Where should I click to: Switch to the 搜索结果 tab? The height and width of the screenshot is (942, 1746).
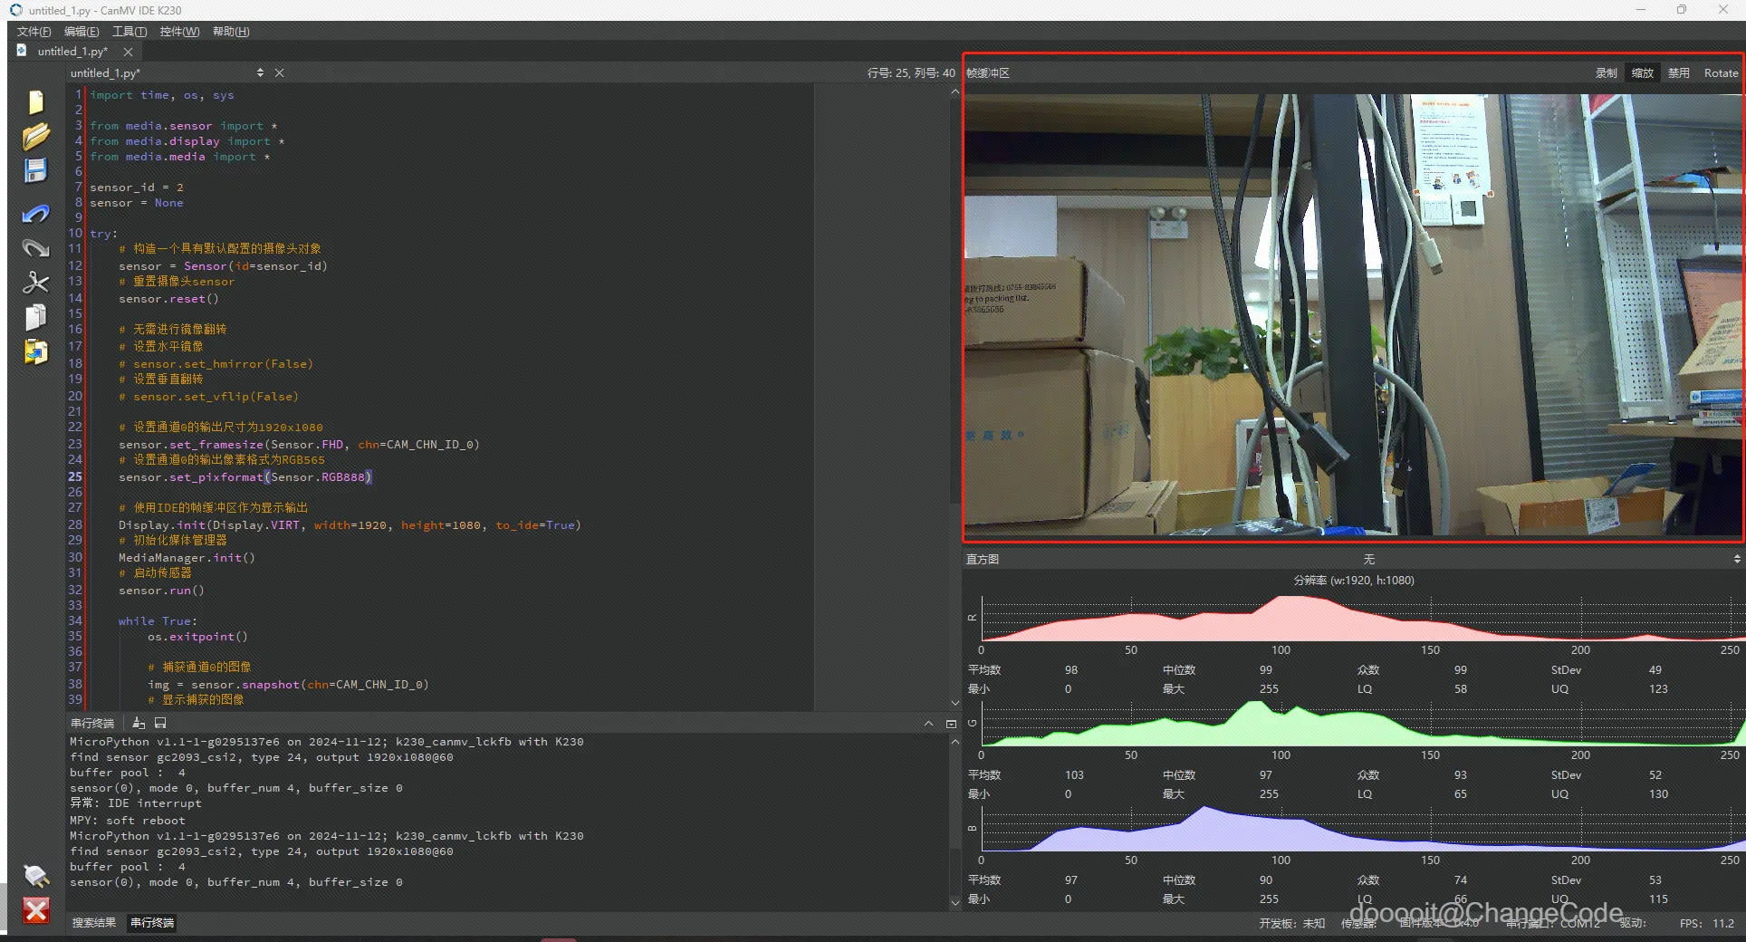click(x=94, y=923)
